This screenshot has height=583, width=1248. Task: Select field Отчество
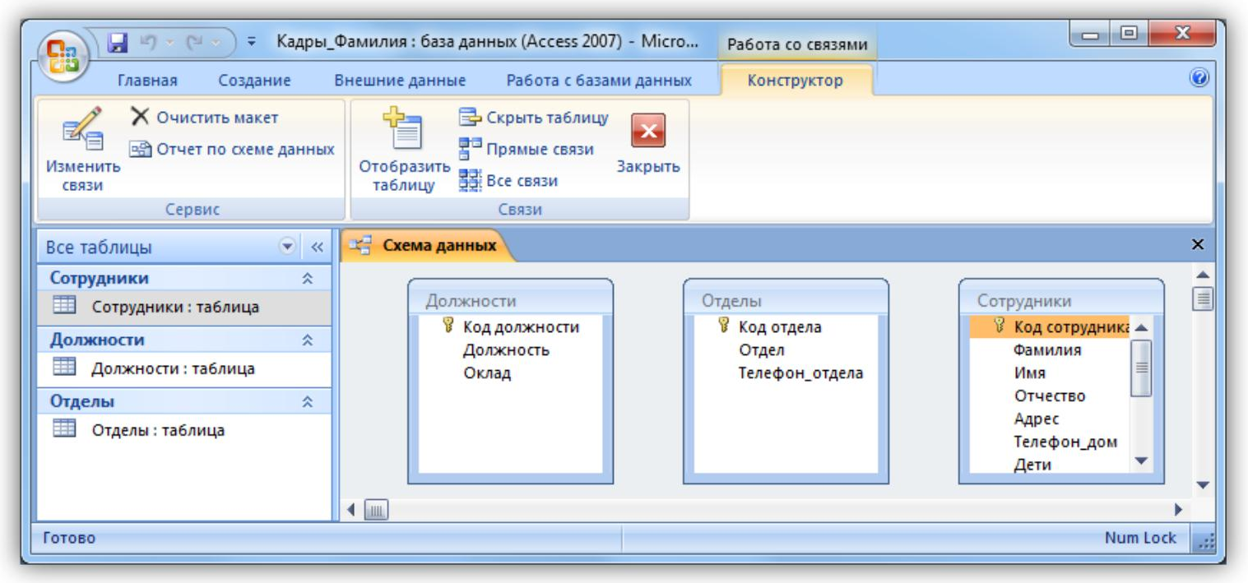point(1051,396)
